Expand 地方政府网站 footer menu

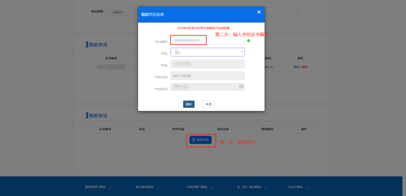click(147, 187)
